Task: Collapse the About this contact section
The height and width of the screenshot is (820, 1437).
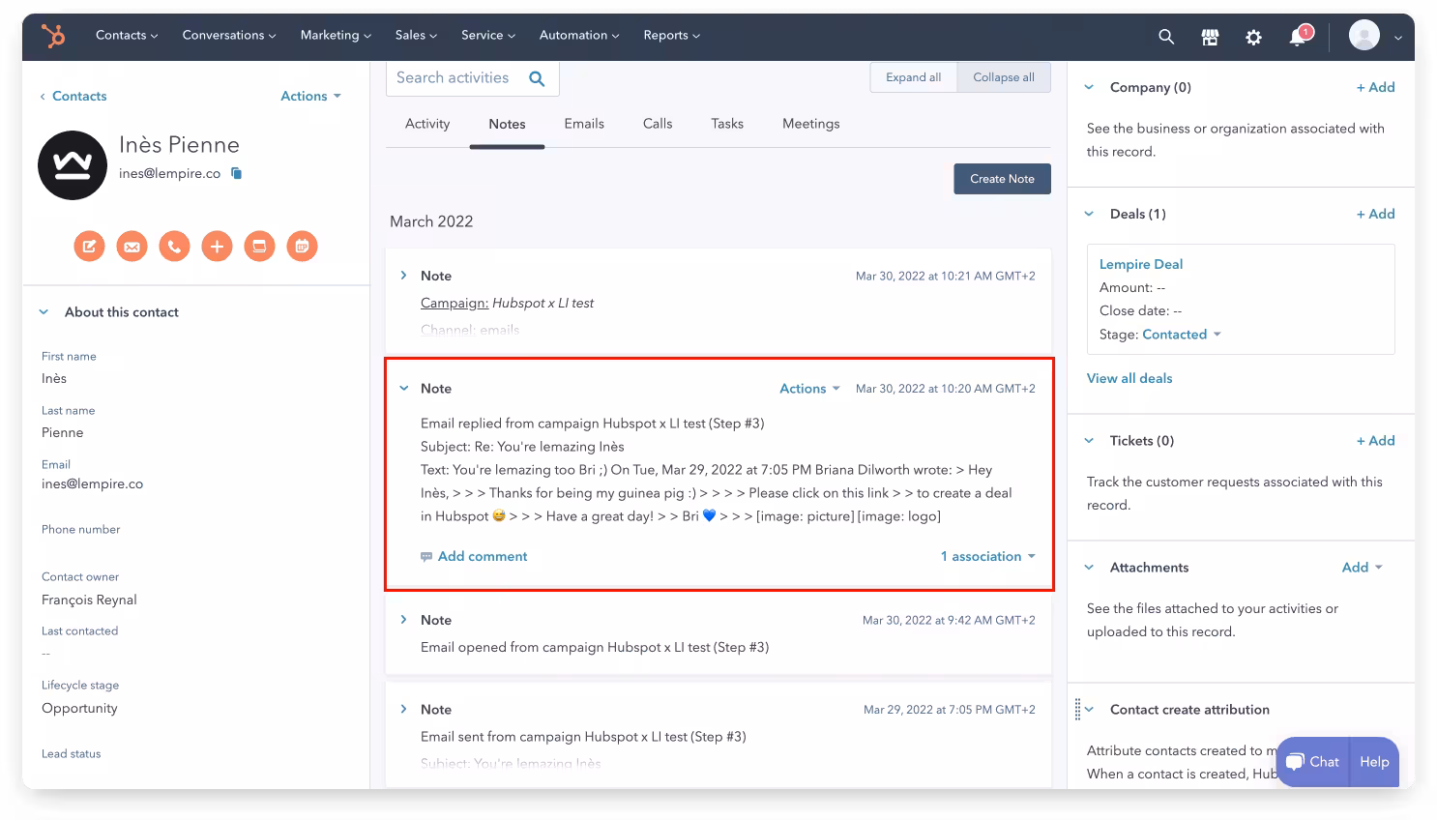Action: pos(44,312)
